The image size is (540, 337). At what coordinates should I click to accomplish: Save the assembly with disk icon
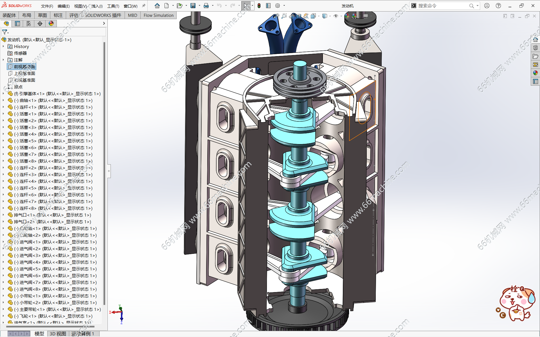(193, 6)
